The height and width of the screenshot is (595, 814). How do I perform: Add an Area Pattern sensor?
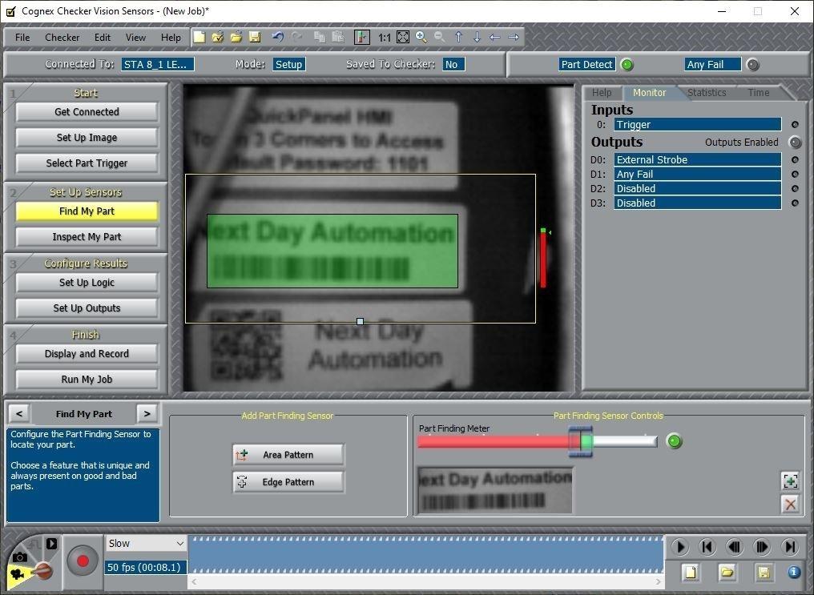(288, 455)
